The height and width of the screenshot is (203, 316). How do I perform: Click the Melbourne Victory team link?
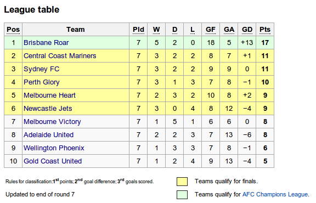52,122
